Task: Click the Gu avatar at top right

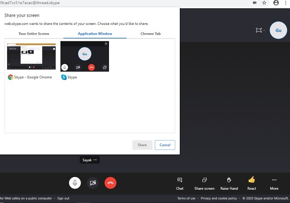Action: pos(278,30)
